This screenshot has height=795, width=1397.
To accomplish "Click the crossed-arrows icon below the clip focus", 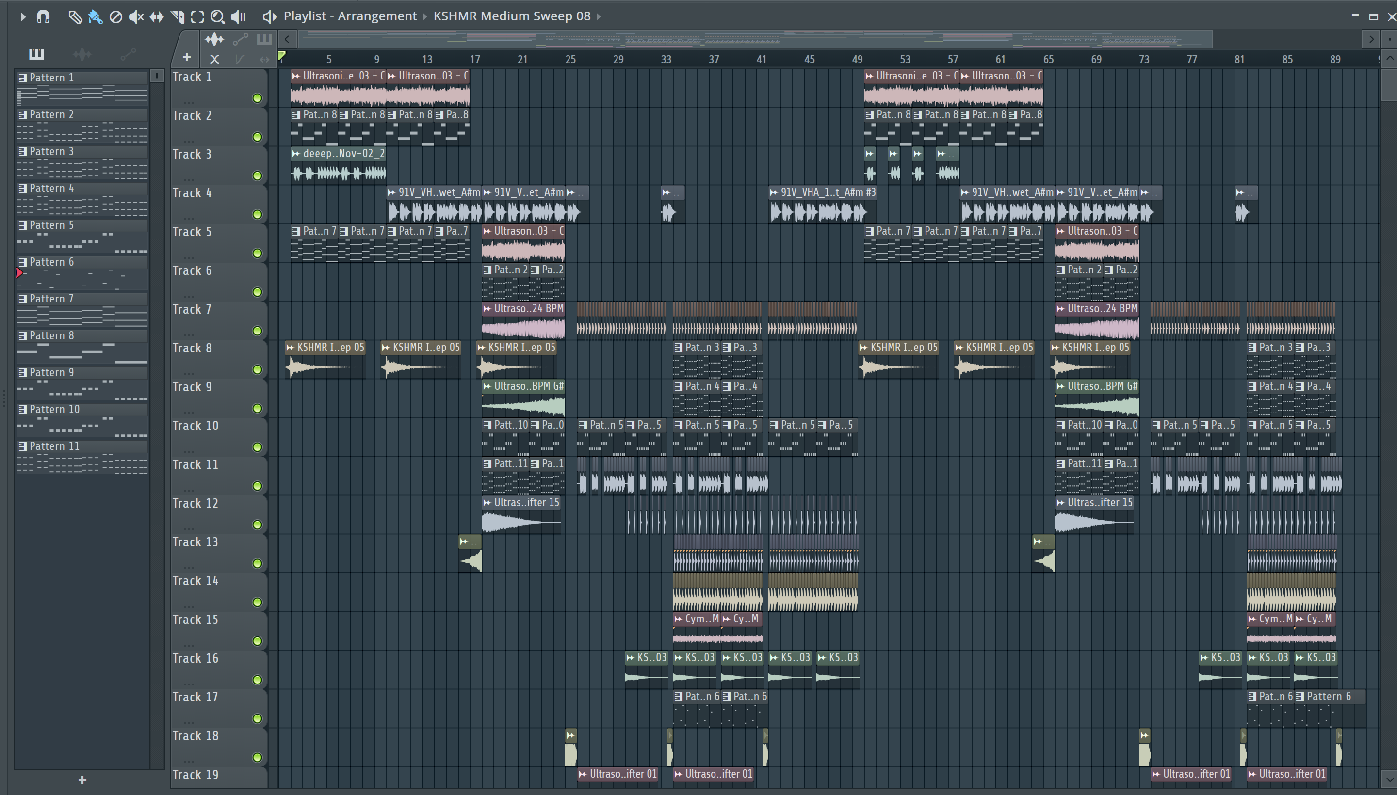I will [x=215, y=59].
